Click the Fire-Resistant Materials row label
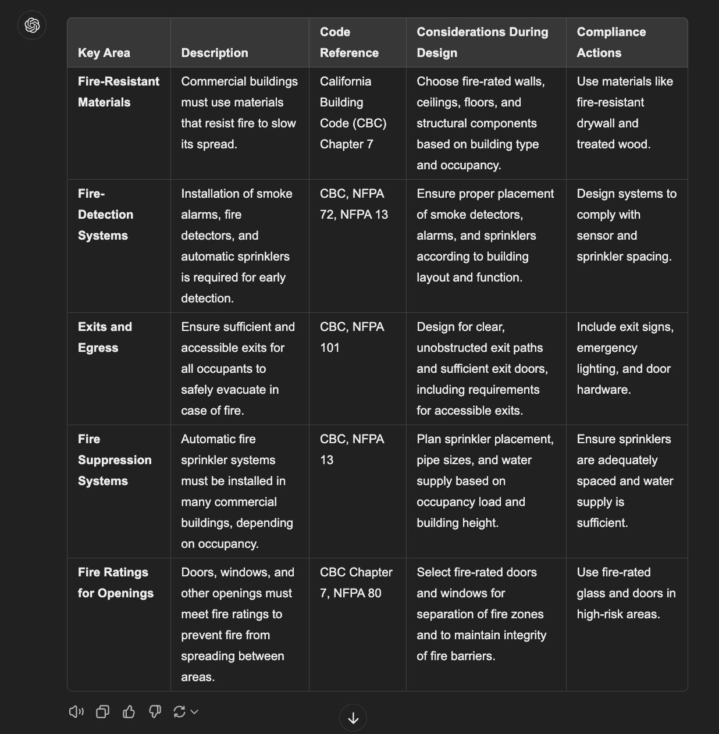The width and height of the screenshot is (719, 734). point(119,92)
